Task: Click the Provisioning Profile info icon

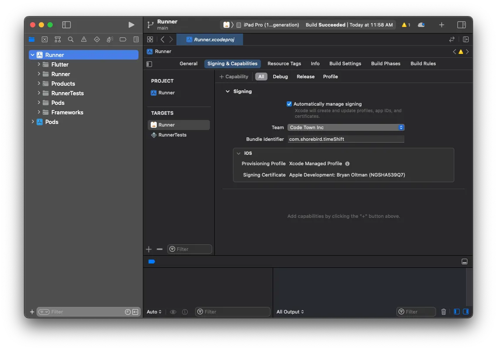Action: coord(347,164)
